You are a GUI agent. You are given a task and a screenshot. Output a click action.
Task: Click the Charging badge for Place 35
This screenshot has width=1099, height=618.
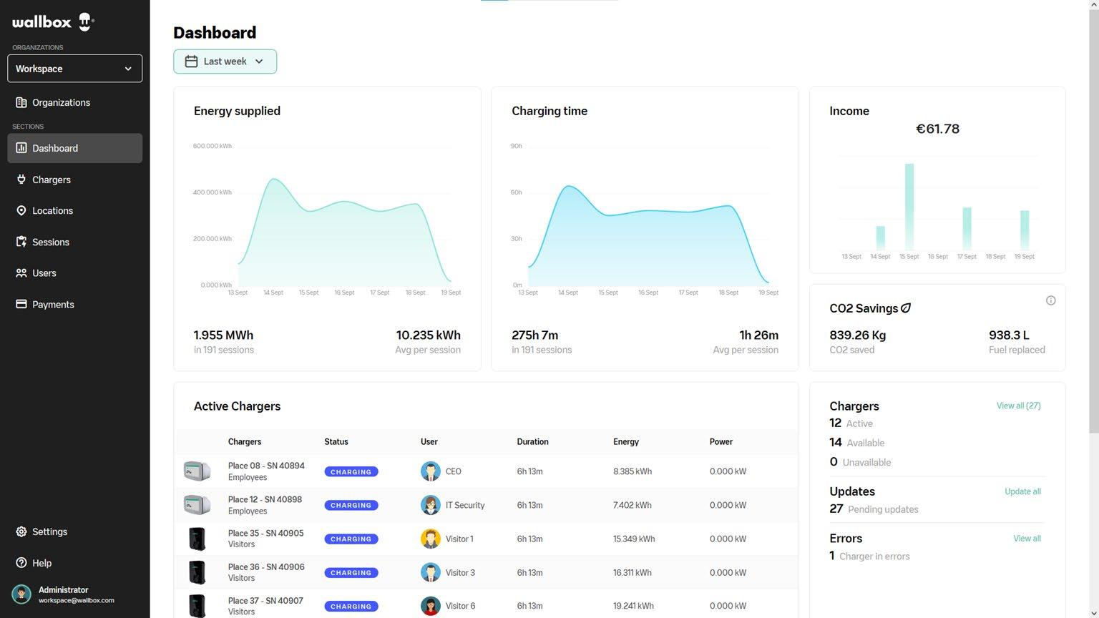[351, 539]
